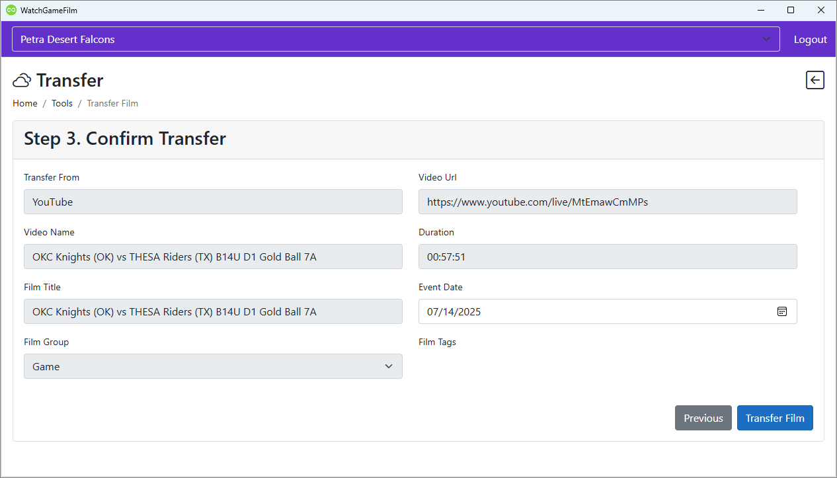This screenshot has width=837, height=478.
Task: Minimize the WatchGameFilm window
Action: coord(760,10)
